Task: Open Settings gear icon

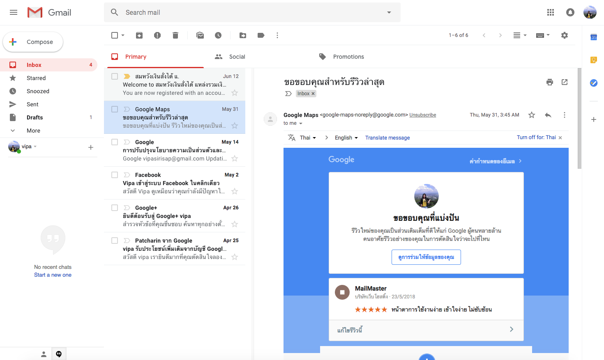Action: (x=565, y=35)
